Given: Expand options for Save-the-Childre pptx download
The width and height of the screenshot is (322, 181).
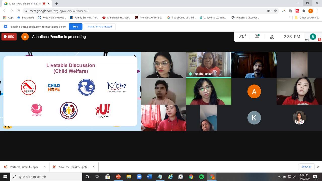Looking at the screenshot, I should pos(93,167).
